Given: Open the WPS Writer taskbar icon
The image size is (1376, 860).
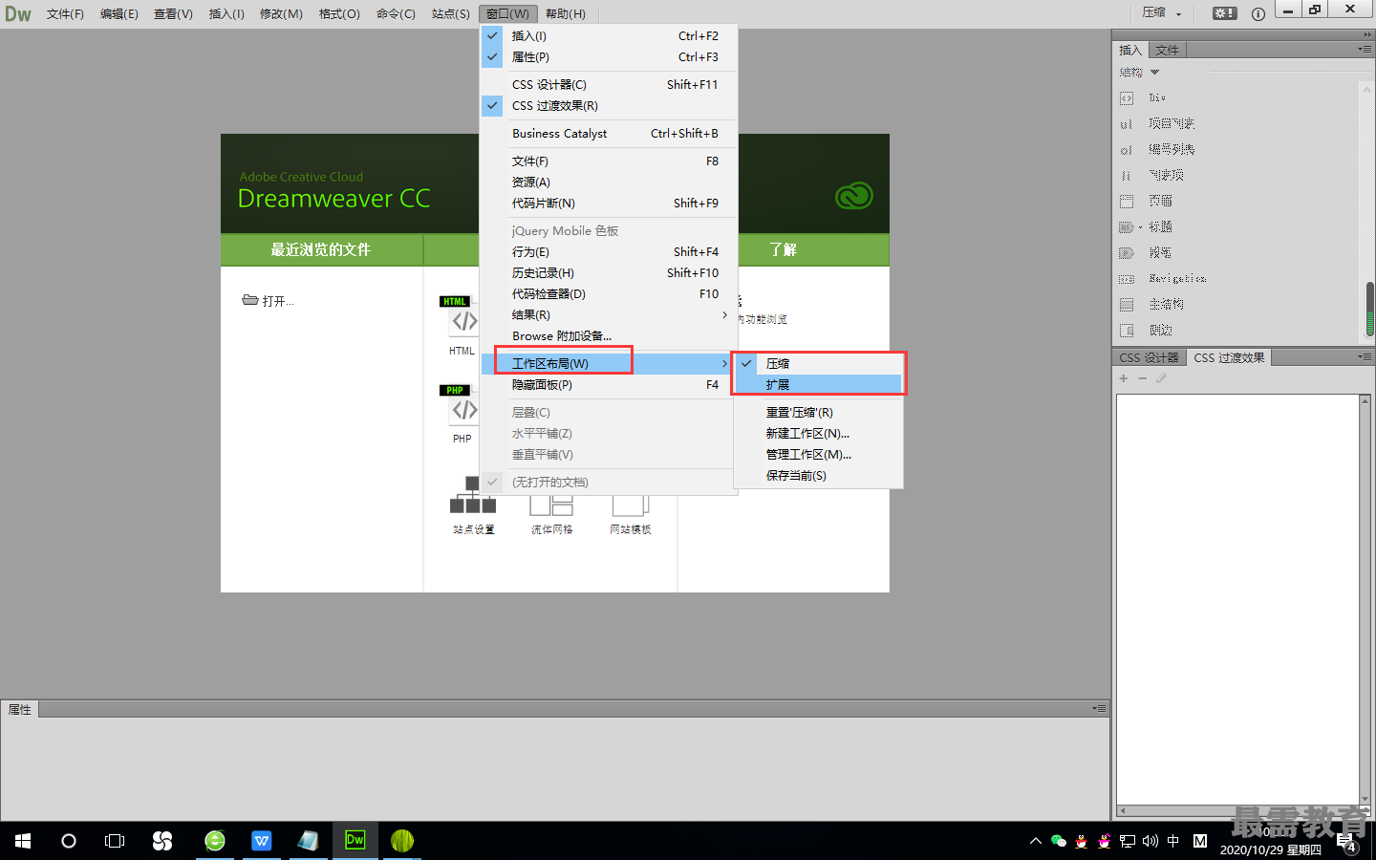Looking at the screenshot, I should pyautogui.click(x=261, y=841).
